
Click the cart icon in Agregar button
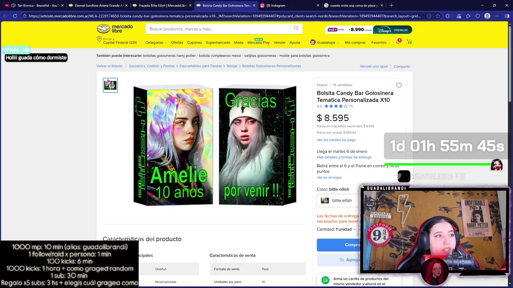(341, 260)
